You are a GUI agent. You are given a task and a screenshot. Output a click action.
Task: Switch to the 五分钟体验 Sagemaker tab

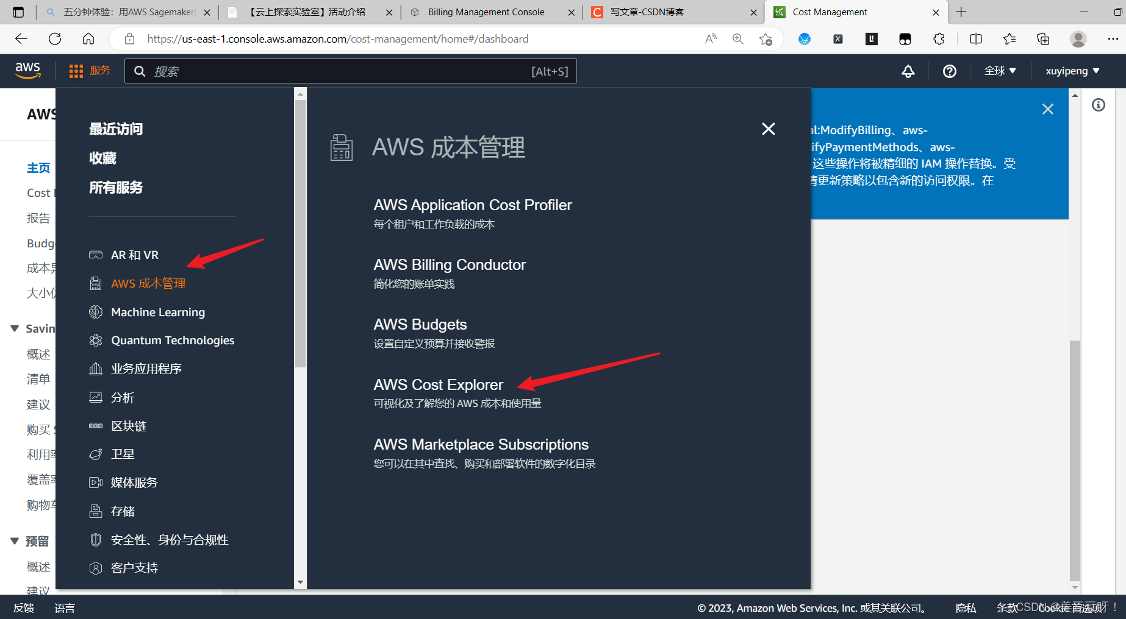128,12
